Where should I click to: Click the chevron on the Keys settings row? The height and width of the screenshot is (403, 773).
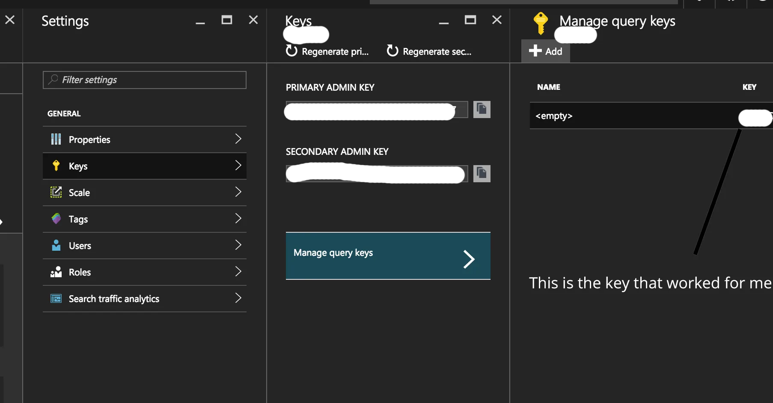(238, 165)
